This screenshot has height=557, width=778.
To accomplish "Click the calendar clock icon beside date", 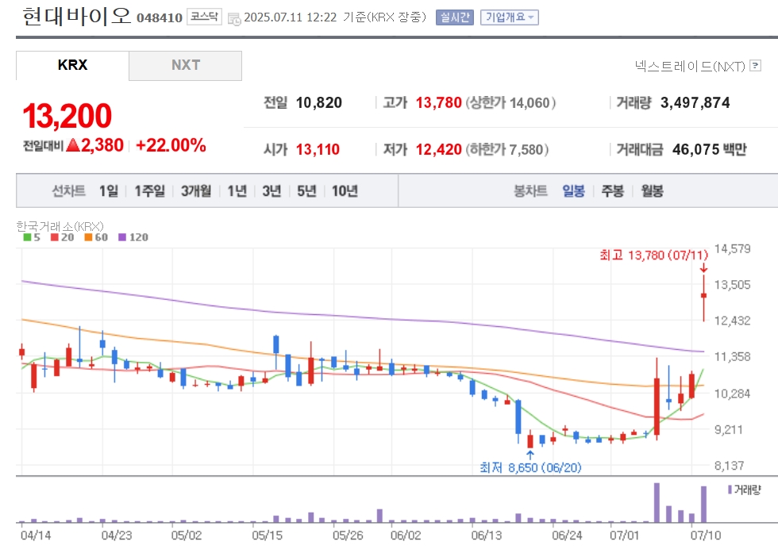I will (x=233, y=19).
